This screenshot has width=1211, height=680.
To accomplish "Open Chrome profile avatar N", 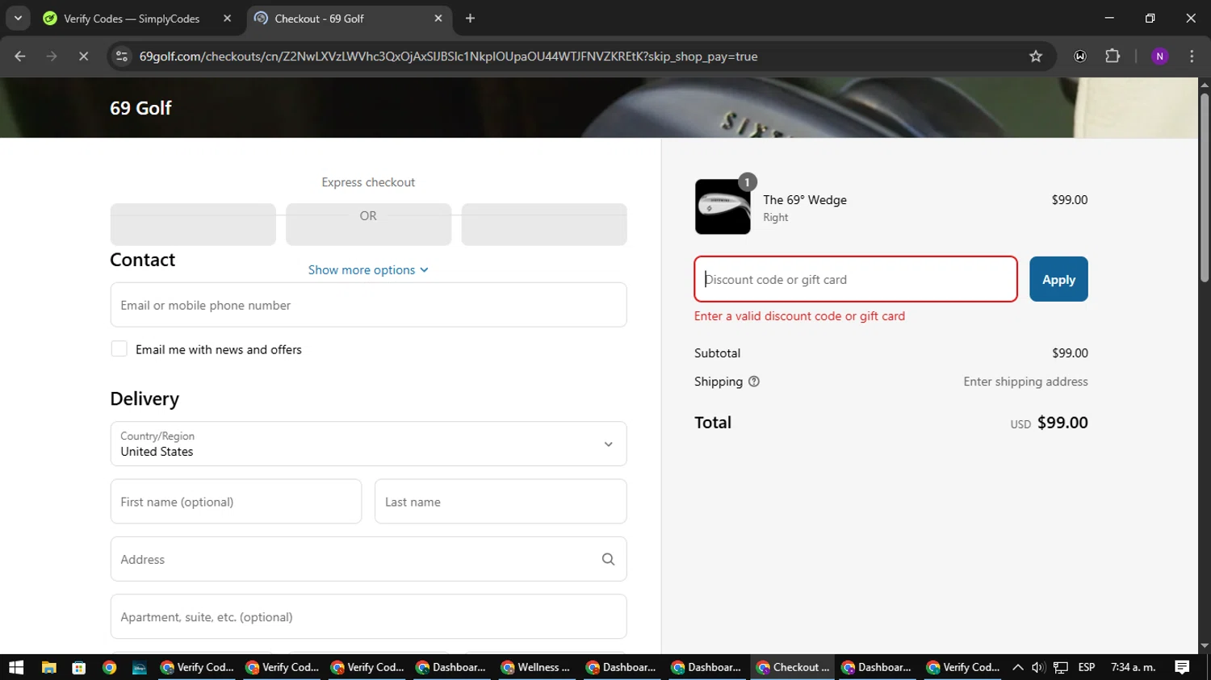I will [x=1159, y=56].
